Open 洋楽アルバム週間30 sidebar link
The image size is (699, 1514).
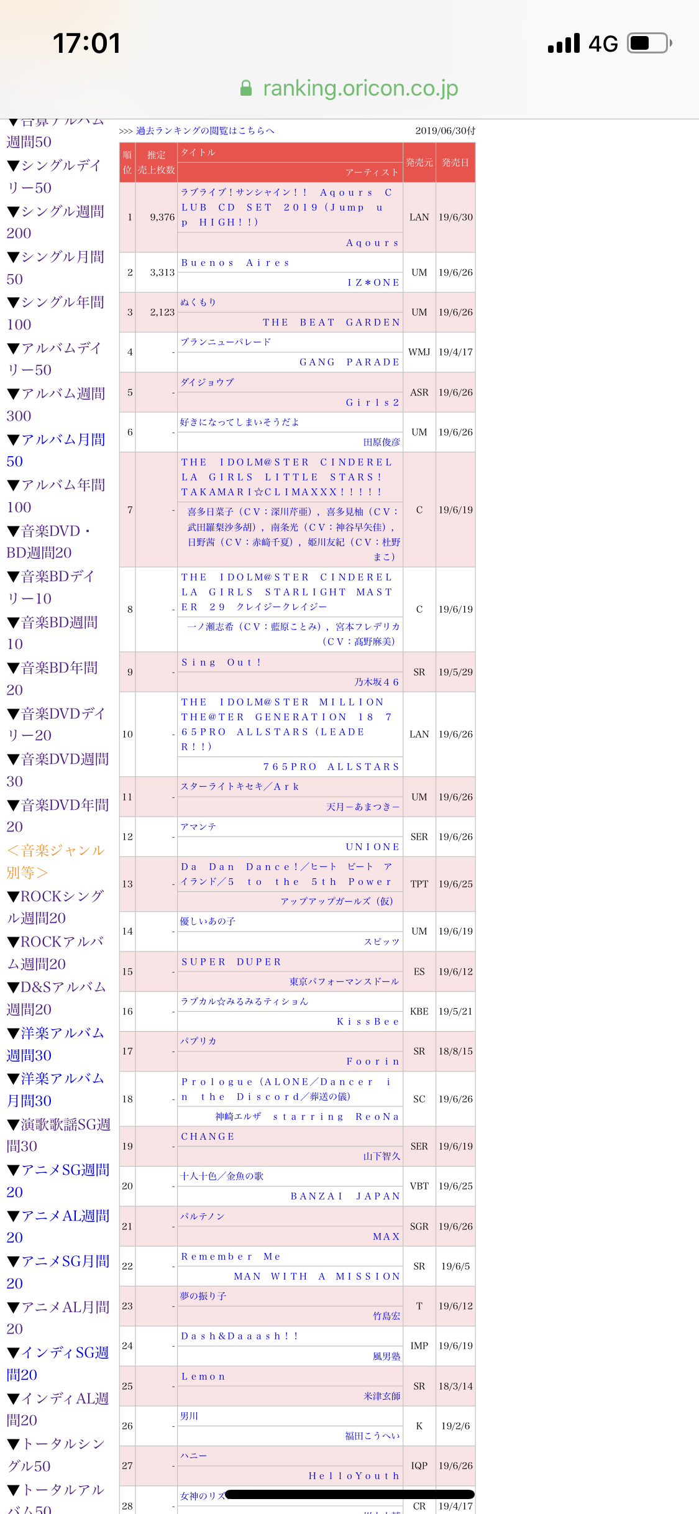(55, 1044)
